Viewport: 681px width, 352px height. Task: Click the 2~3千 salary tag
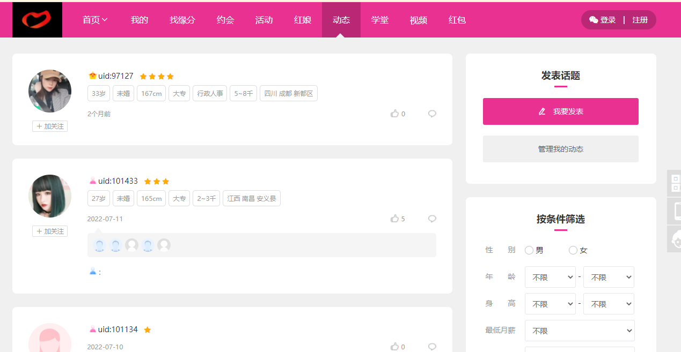(x=207, y=198)
